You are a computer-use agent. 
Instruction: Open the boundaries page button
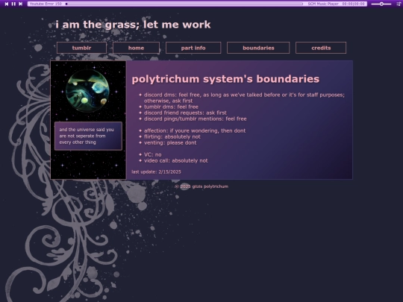tap(258, 48)
